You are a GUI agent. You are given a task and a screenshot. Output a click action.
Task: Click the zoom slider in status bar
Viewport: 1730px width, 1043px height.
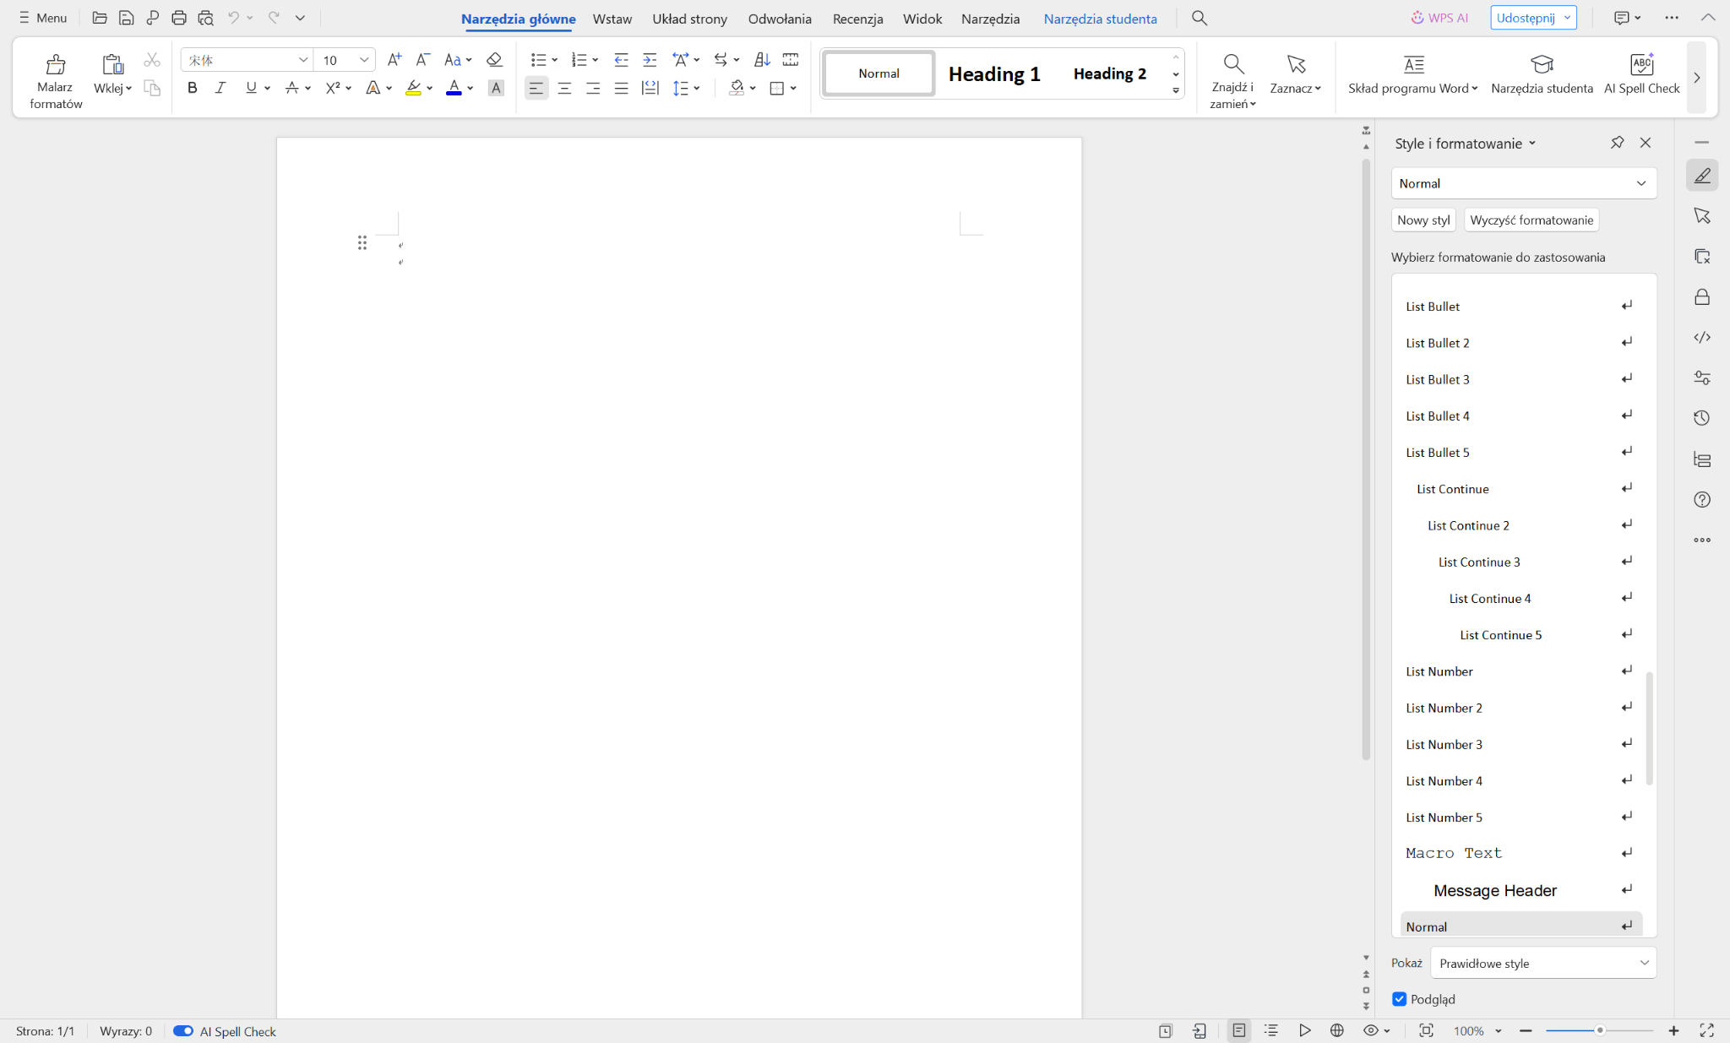point(1599,1031)
